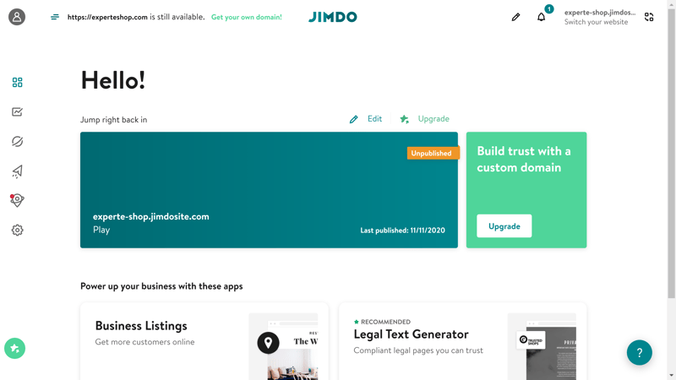Click the 'Jump right back in' text
Screen dimensions: 676x380
114,120
